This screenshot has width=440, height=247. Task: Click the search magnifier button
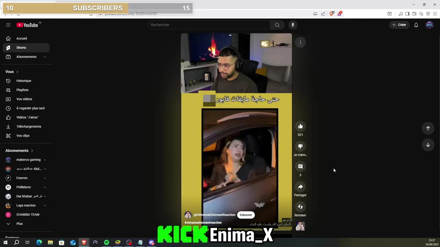pyautogui.click(x=277, y=25)
